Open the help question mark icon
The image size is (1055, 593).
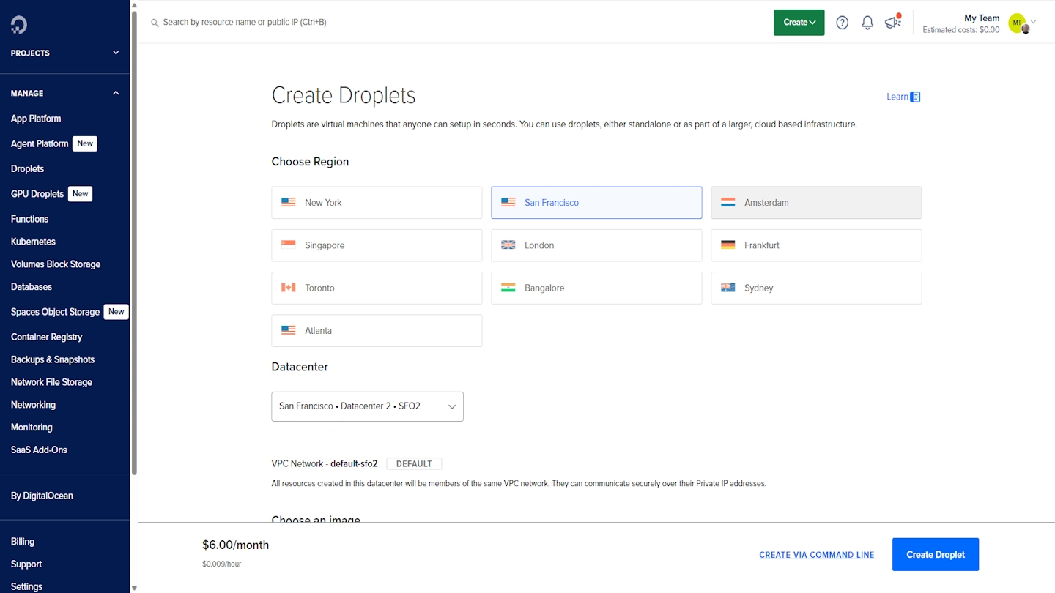843,23
